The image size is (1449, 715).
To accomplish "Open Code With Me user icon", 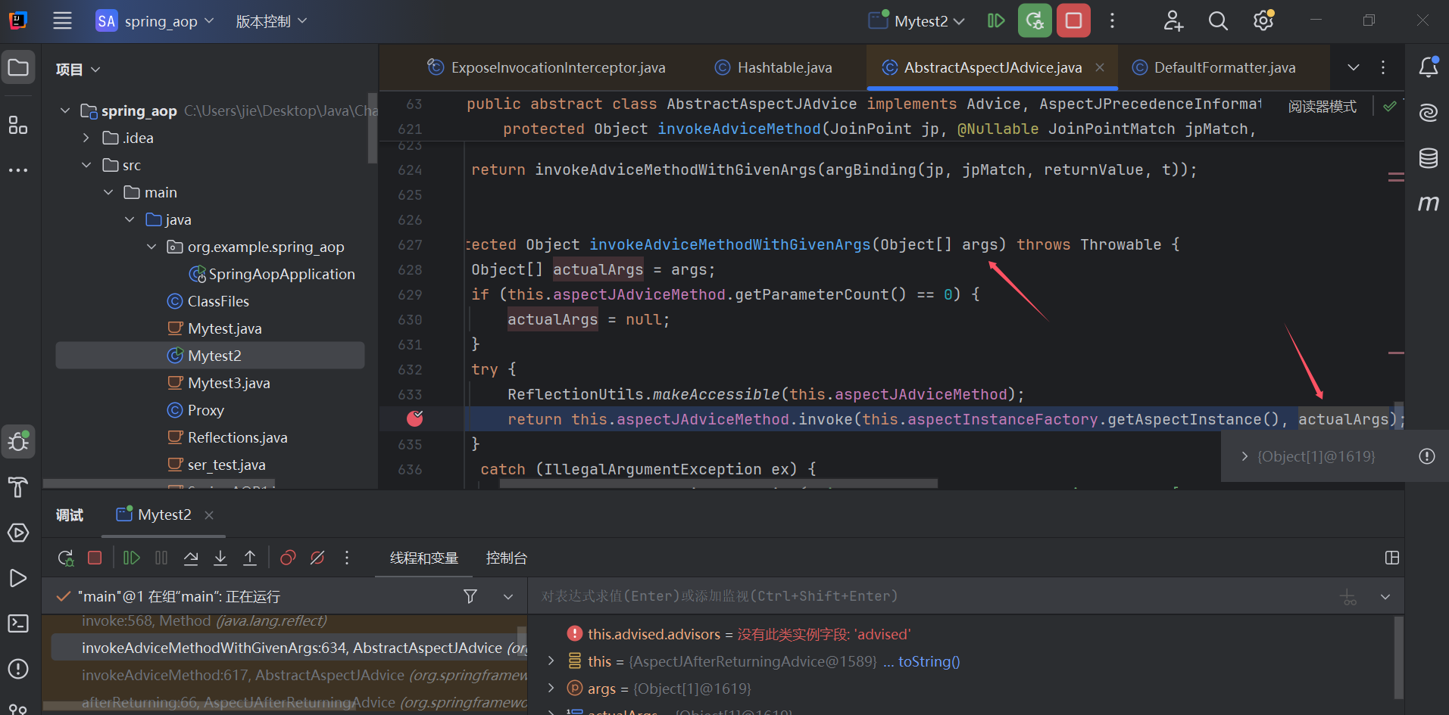I will [1173, 21].
